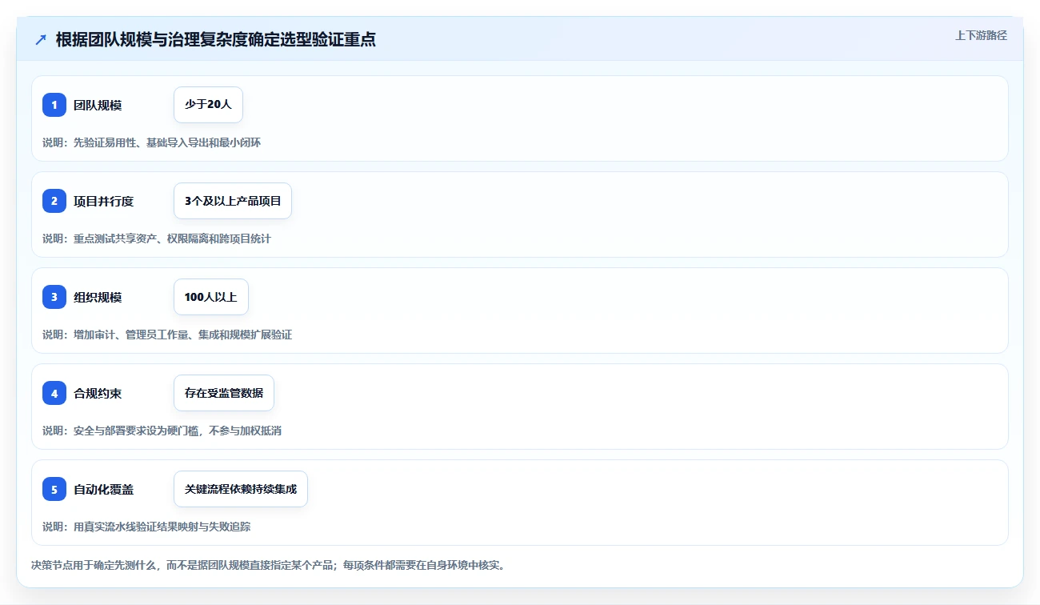Viewport: 1040px width, 605px height.
Task: Click the step 3 number badge
Action: point(54,297)
